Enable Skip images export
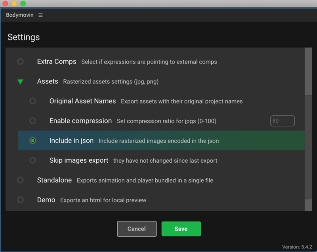Screen dimensions: 317x252 point(33,160)
